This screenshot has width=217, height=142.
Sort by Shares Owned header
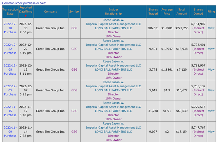pos(198,12)
